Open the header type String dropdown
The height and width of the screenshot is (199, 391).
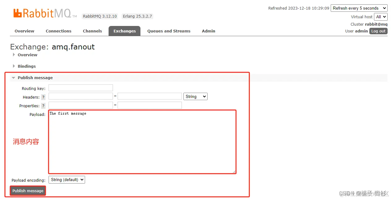(x=195, y=96)
